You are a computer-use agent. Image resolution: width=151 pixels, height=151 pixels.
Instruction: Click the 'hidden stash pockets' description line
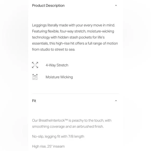[68, 37]
